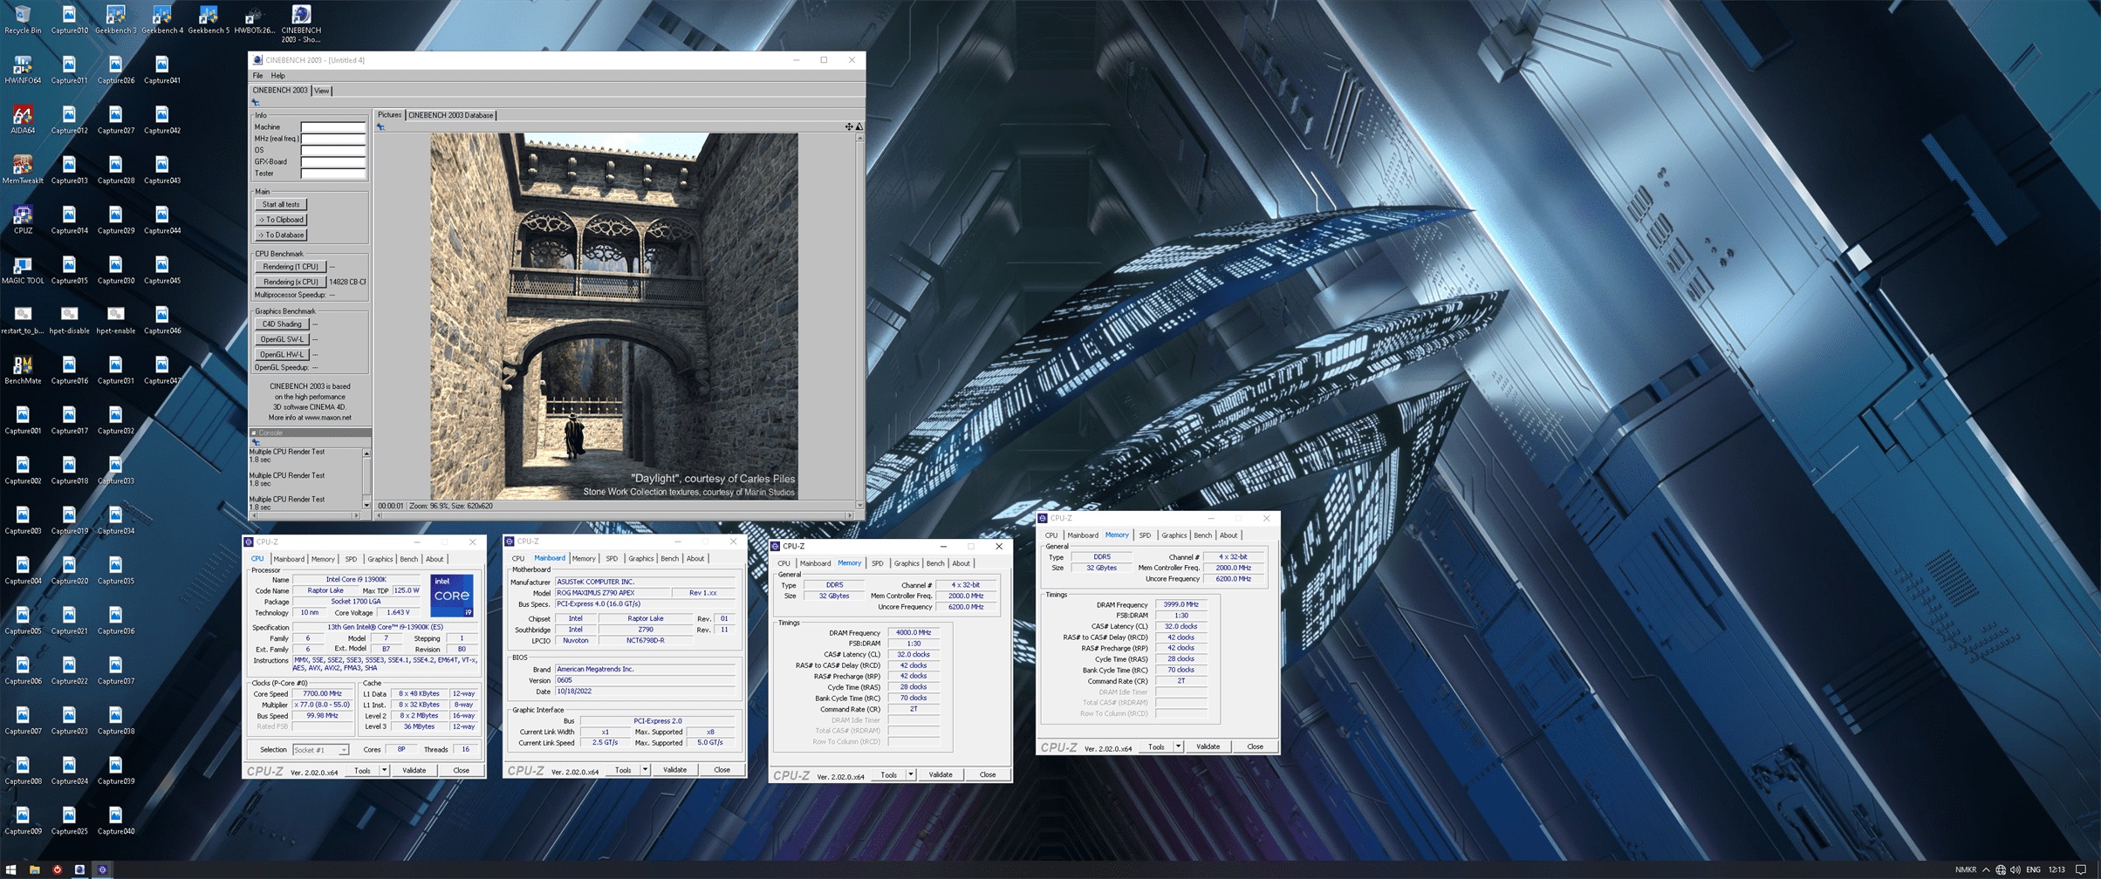Click the 12:13 clock in taskbar
The height and width of the screenshot is (879, 2101).
[x=2057, y=869]
